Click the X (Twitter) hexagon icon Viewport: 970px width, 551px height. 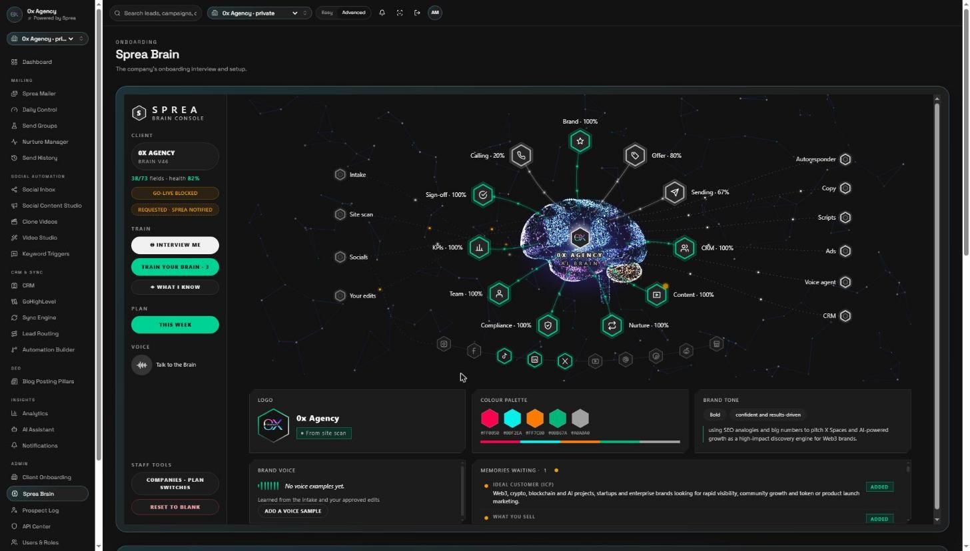(x=565, y=361)
